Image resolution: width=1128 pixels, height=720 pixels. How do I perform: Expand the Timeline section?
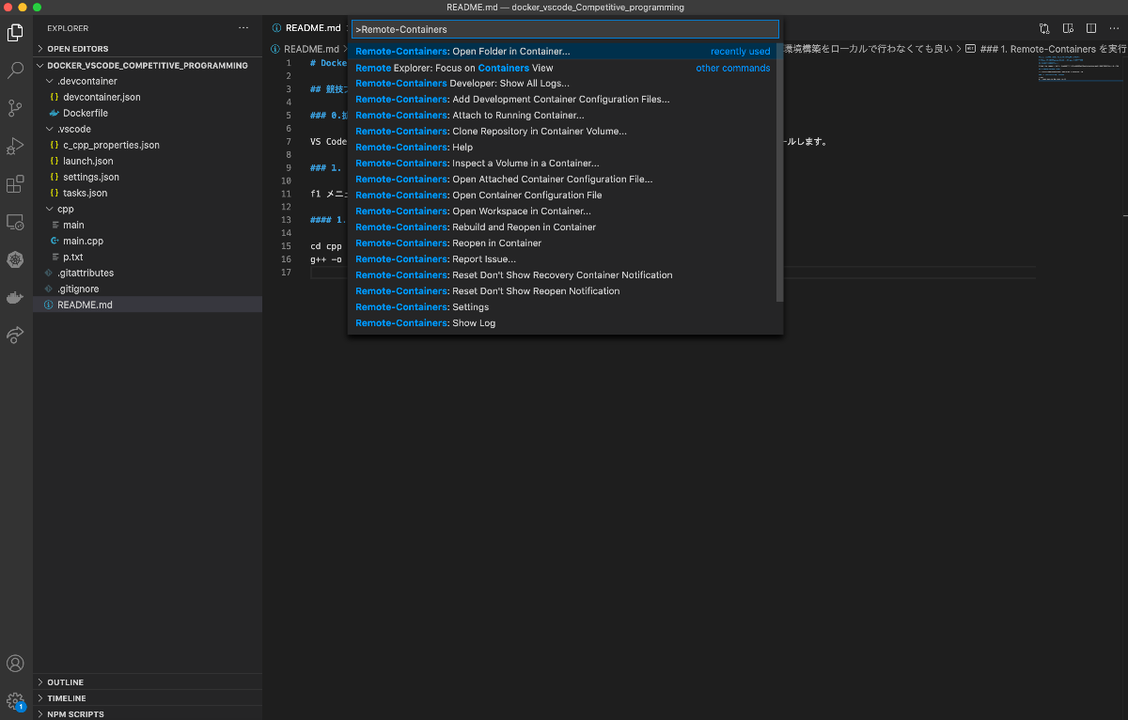point(148,698)
